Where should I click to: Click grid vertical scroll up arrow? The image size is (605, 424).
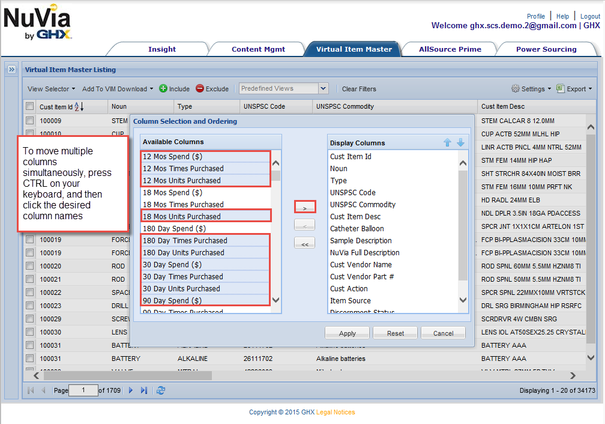tap(591, 127)
